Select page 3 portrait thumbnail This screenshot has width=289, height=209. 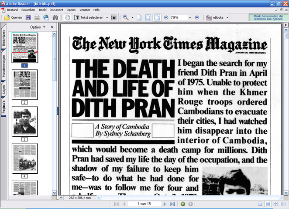coord(25,121)
